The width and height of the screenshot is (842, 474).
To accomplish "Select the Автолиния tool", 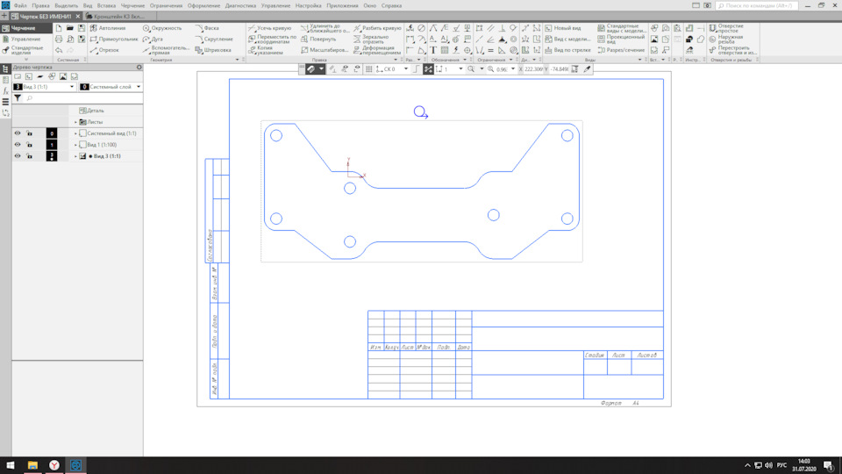I will [107, 28].
